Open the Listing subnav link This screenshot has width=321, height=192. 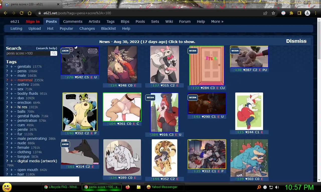(16, 28)
